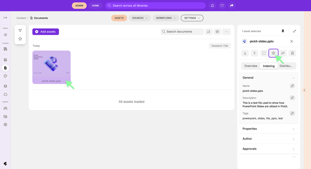Switch to the Distribution tab
The height and width of the screenshot is (169, 311).
pos(286,66)
